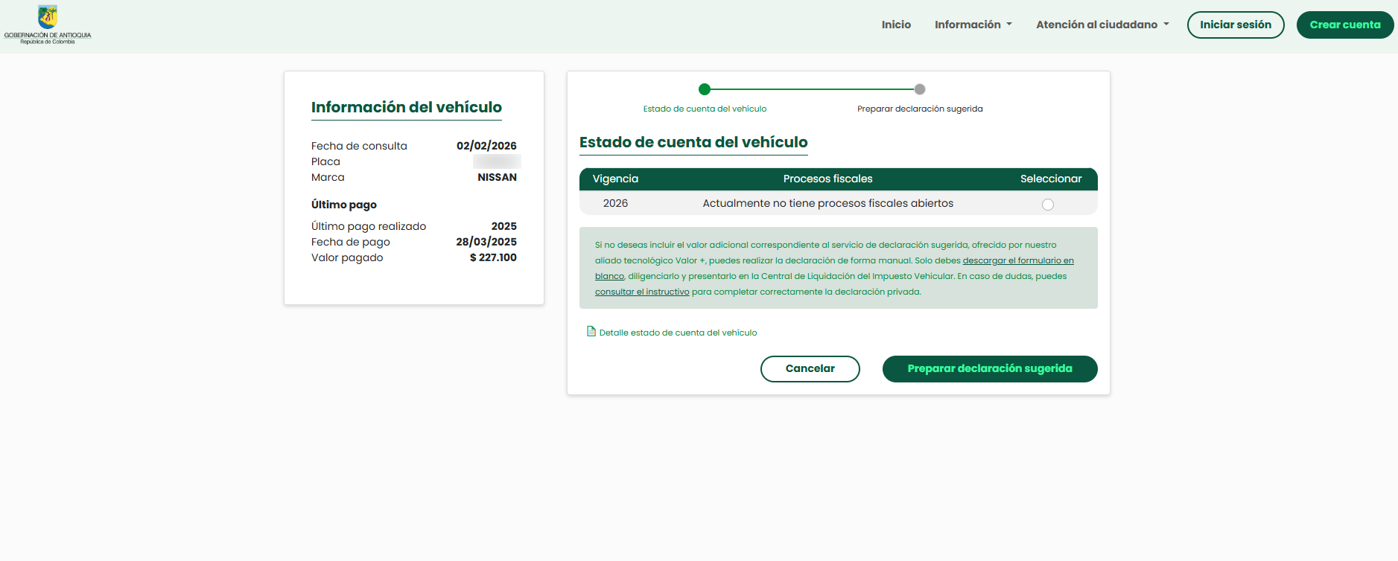Screen dimensions: 1398x561
Task: Click the Información del vehículo heading
Action: pyautogui.click(x=407, y=107)
